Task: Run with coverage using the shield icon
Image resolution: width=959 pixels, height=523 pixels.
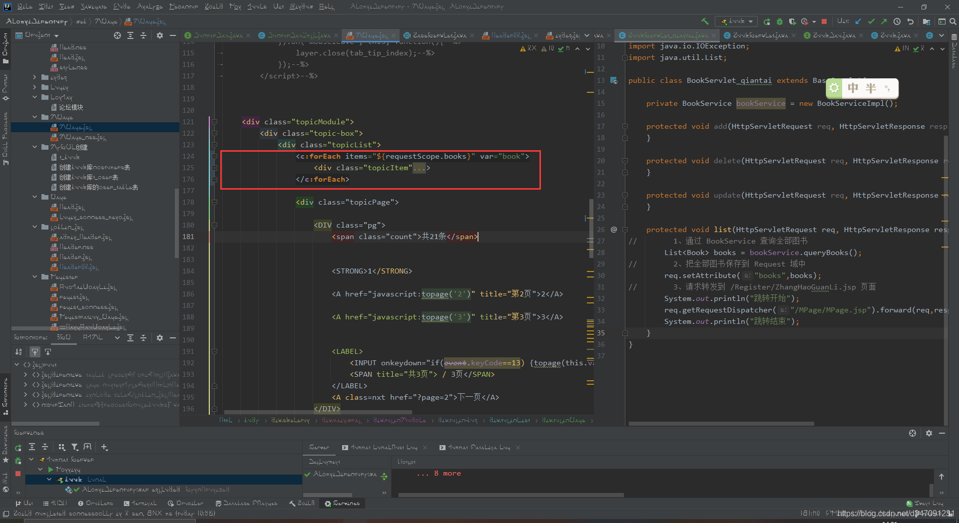Action: pos(792,21)
